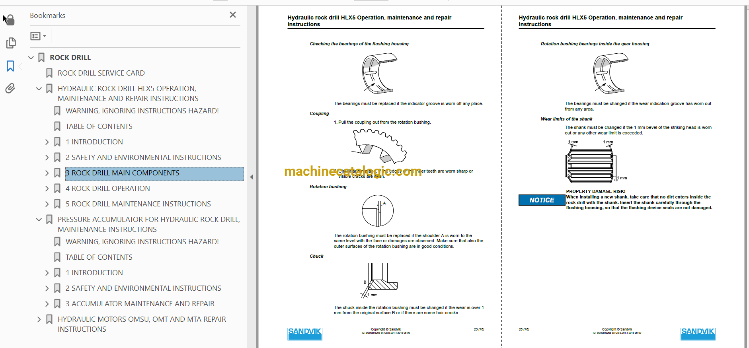Open PRESSURE ACCUMULATOR FOR HYDRAULIC ROCK DRILL bookmark
This screenshot has width=749, height=348.
pyautogui.click(x=148, y=224)
